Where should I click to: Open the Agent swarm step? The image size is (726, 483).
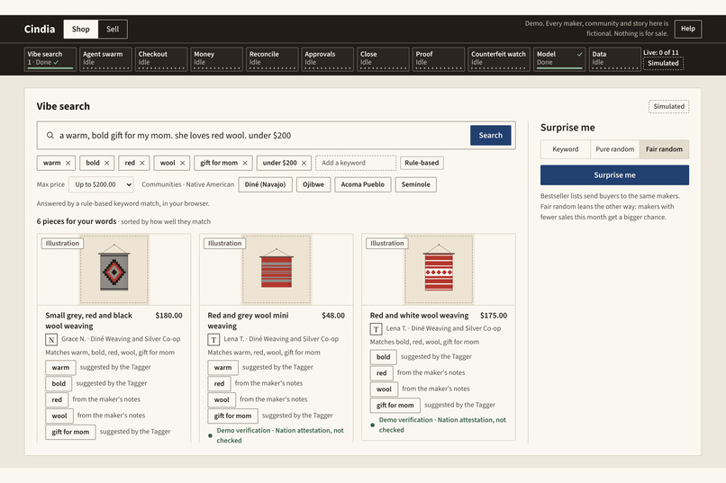point(105,58)
